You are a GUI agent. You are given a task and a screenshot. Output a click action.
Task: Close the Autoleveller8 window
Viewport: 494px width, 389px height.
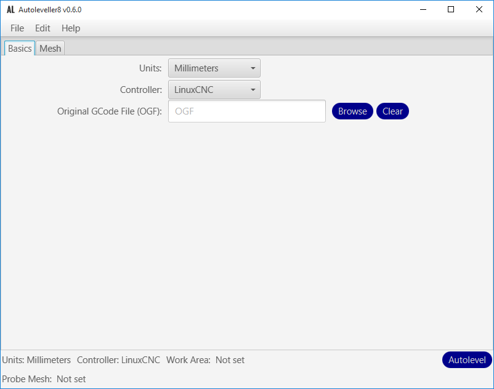click(479, 10)
